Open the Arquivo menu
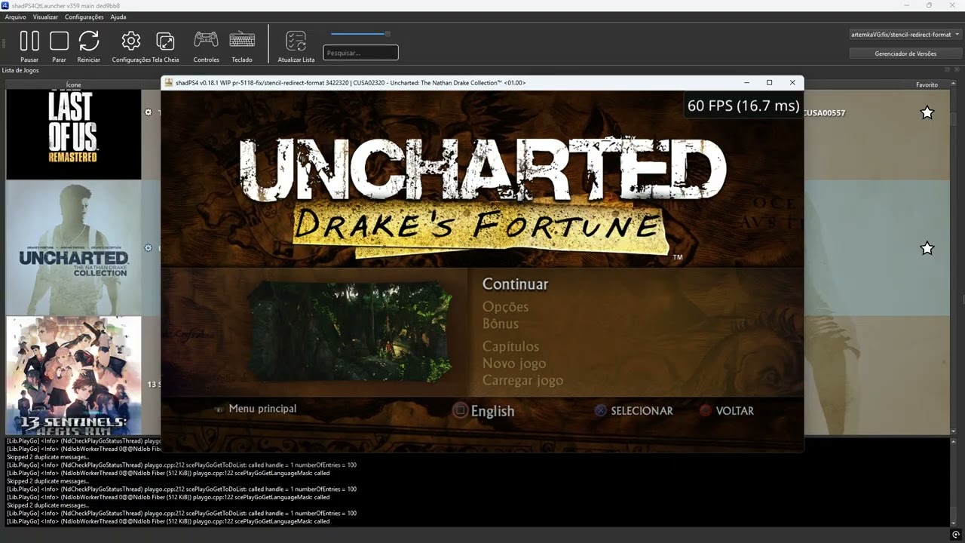The image size is (965, 543). point(15,17)
